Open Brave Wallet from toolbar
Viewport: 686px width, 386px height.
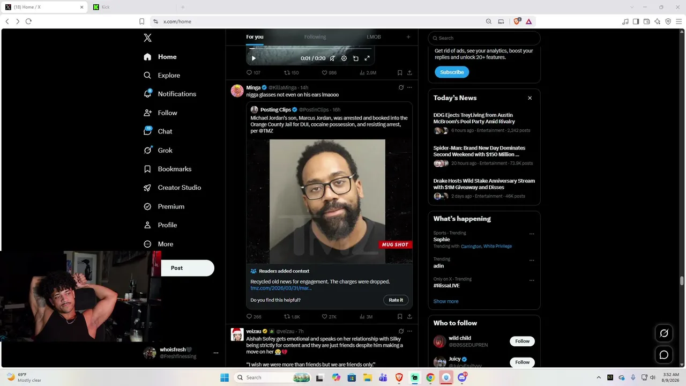(646, 21)
